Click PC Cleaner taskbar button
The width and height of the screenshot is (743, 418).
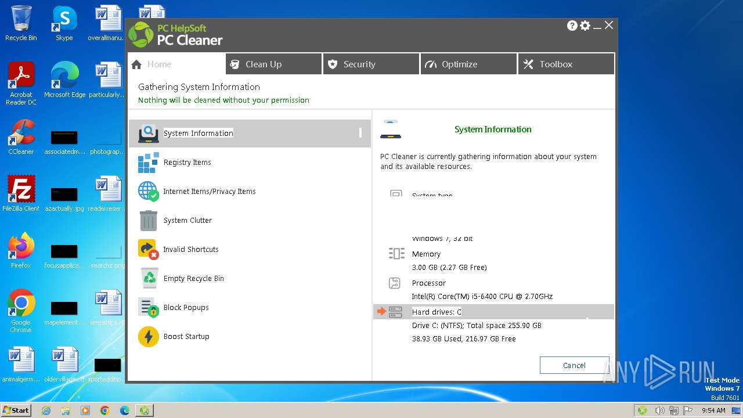[x=144, y=410]
